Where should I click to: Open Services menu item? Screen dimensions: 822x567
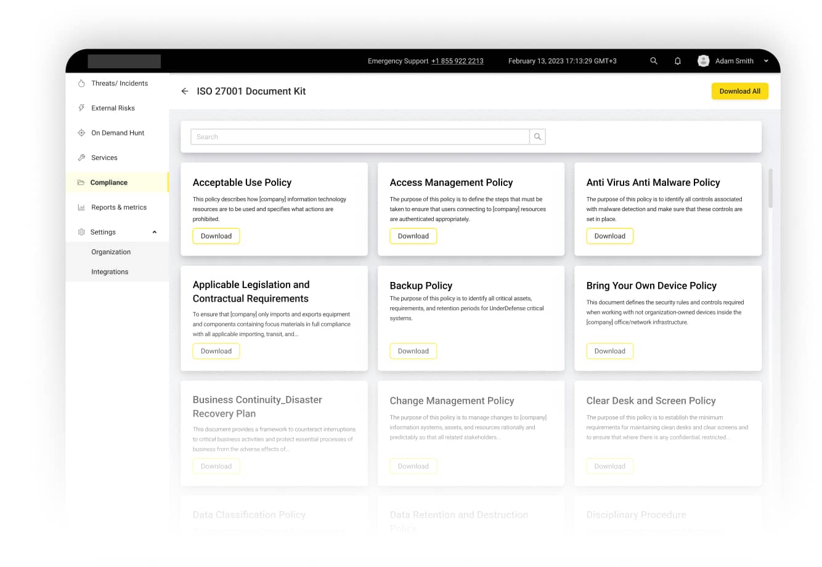(x=117, y=158)
